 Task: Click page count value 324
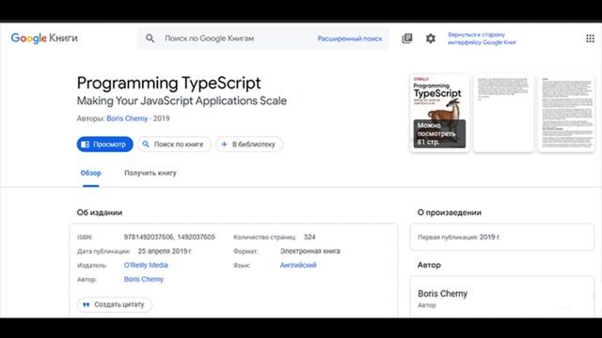pyautogui.click(x=309, y=238)
